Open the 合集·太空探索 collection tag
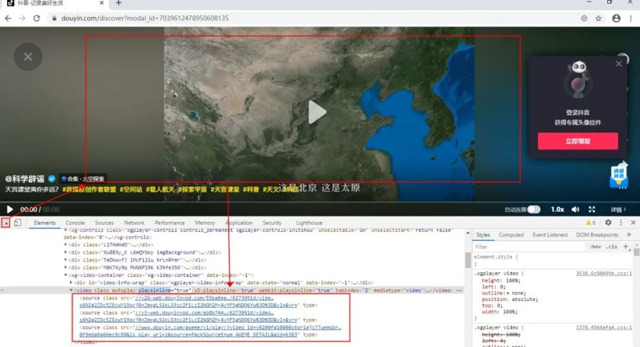The image size is (640, 347). pyautogui.click(x=83, y=179)
